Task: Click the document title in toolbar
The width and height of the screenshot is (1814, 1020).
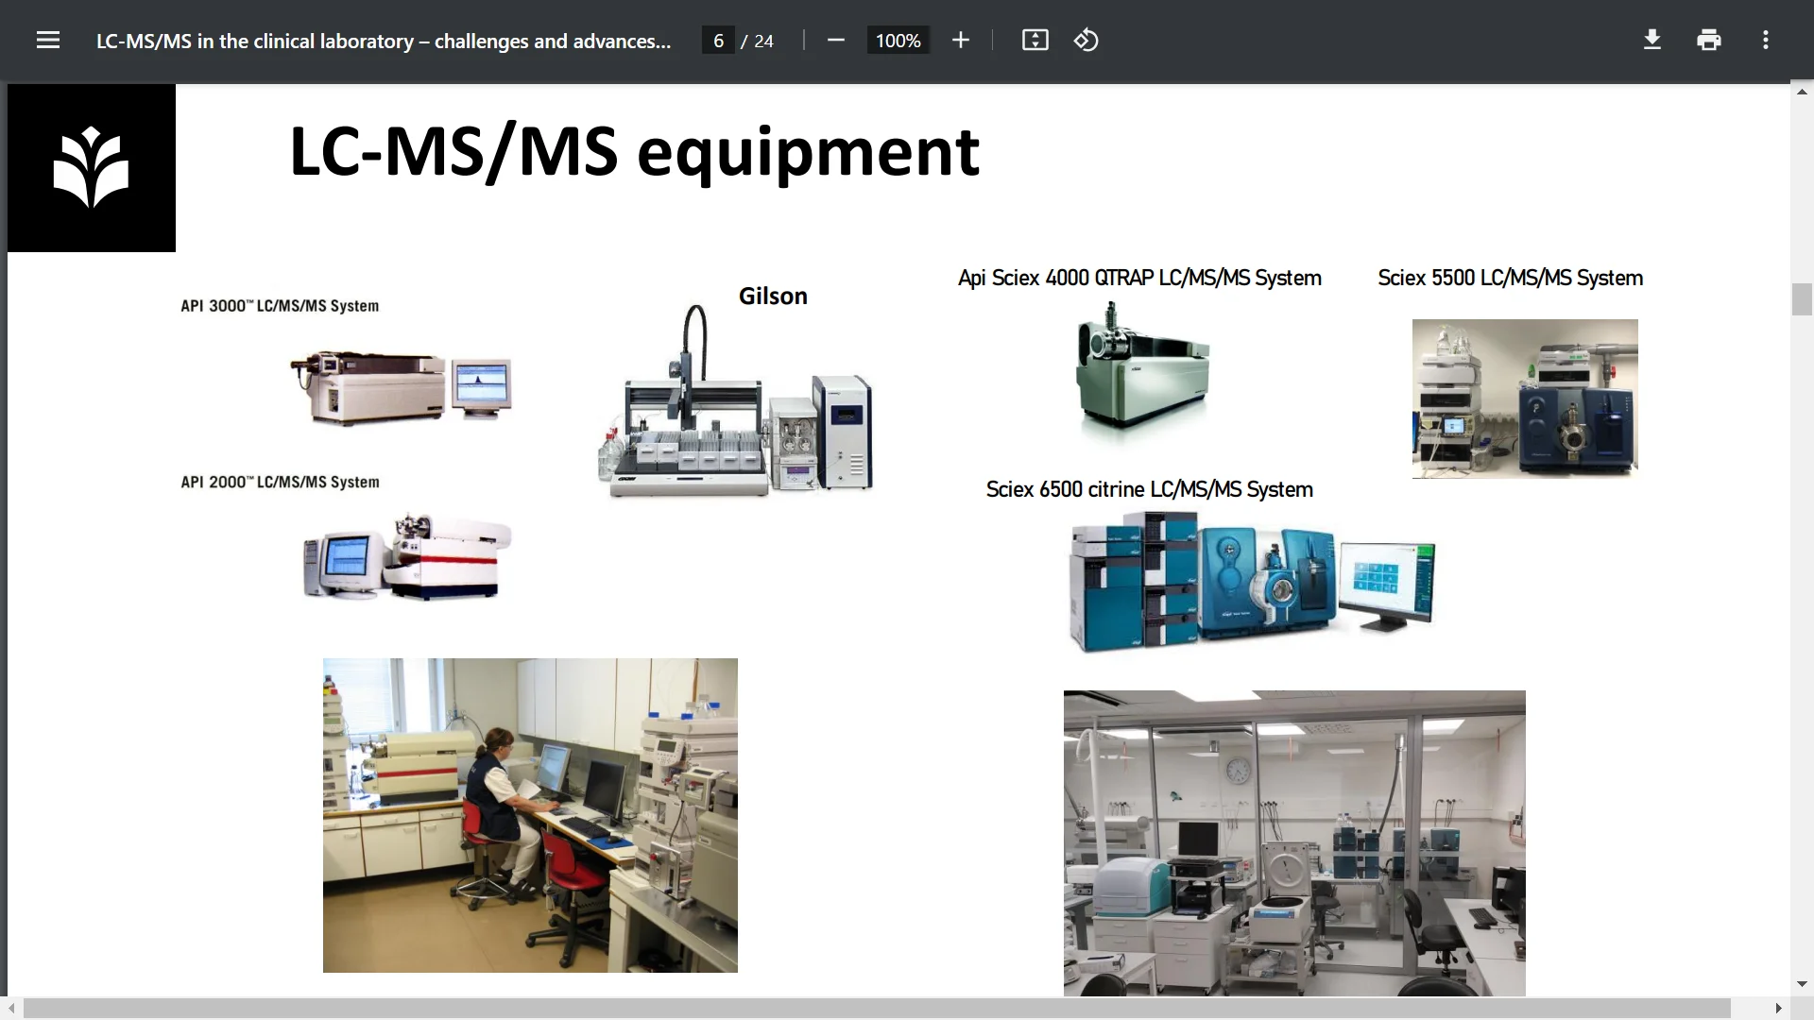Action: click(384, 41)
